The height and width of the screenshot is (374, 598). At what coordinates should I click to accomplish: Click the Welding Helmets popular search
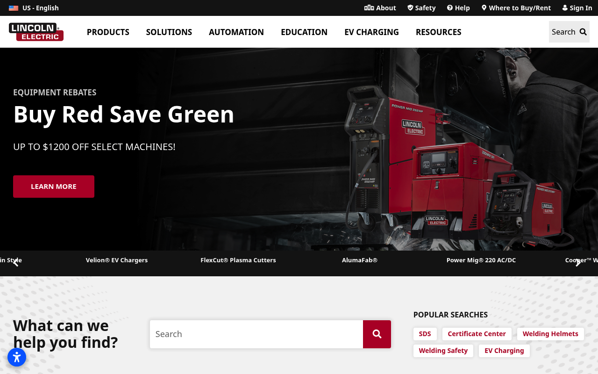(550, 334)
